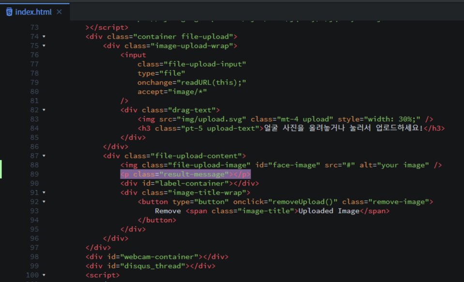Click the onchange="readURL(this);" attribute
Screen dimensions: 464x282
pyautogui.click(x=192, y=83)
